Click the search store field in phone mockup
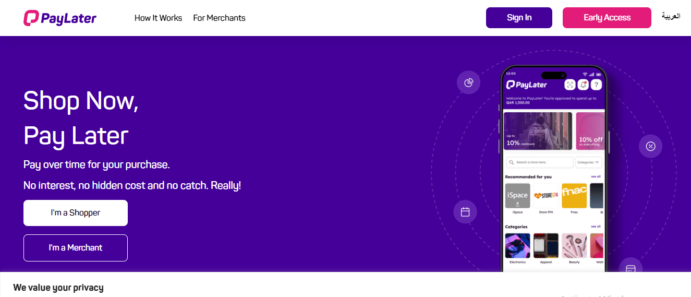The image size is (691, 297). 540,162
